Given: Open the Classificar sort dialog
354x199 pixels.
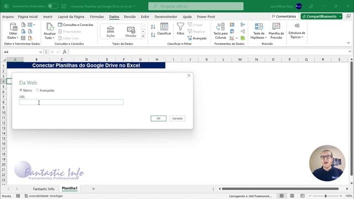Looking at the screenshot, I should coord(164,29).
